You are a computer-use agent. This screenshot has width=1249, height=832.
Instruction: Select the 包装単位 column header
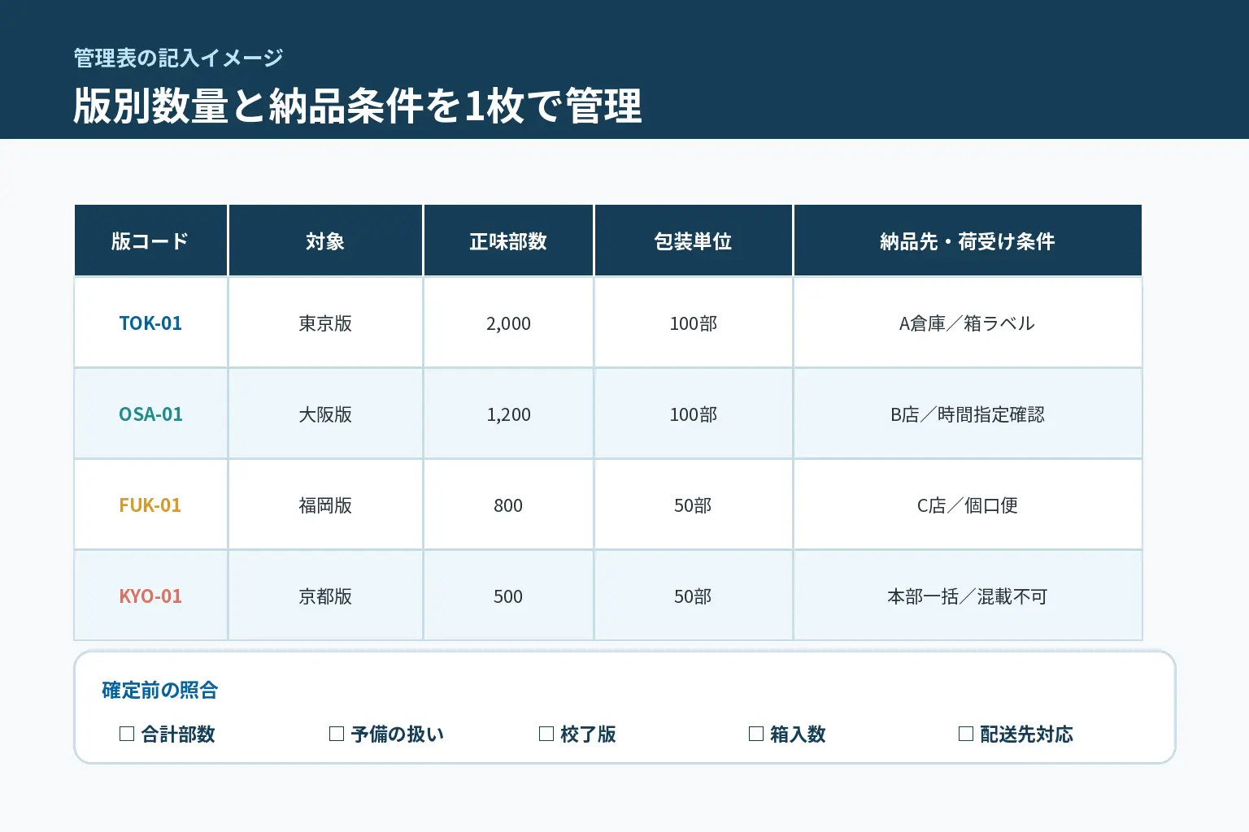click(x=693, y=241)
